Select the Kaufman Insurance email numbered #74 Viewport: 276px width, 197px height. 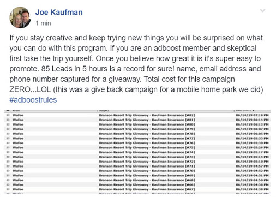(x=137, y=152)
